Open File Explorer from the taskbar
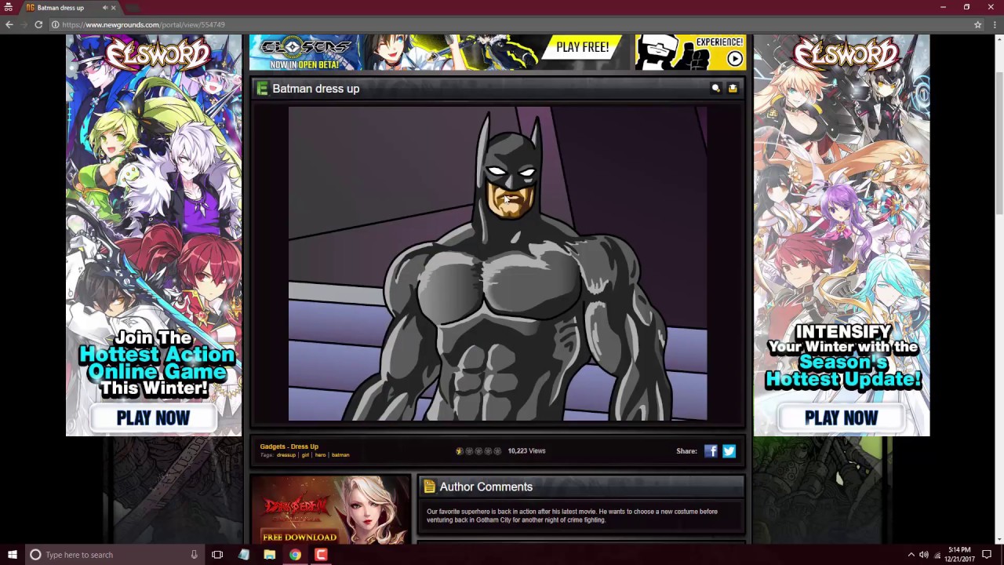This screenshot has height=565, width=1004. pyautogui.click(x=269, y=555)
